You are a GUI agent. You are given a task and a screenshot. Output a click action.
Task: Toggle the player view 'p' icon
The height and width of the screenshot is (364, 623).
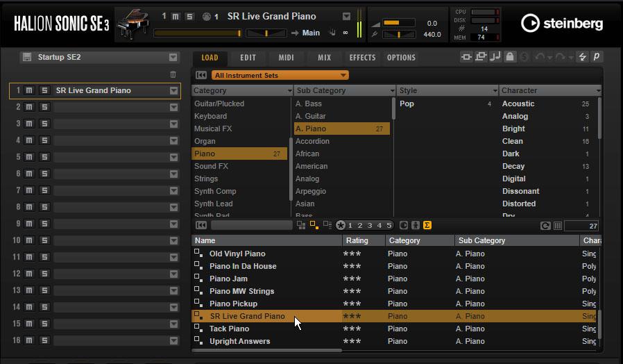(x=596, y=58)
